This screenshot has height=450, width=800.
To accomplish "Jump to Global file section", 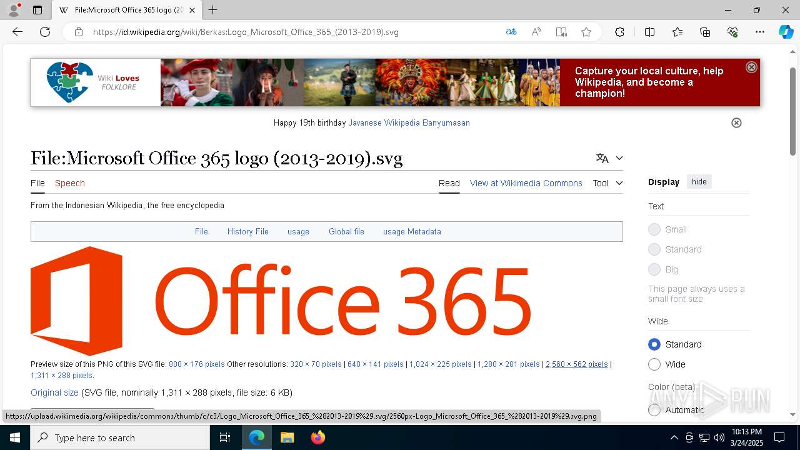I will pyautogui.click(x=346, y=231).
